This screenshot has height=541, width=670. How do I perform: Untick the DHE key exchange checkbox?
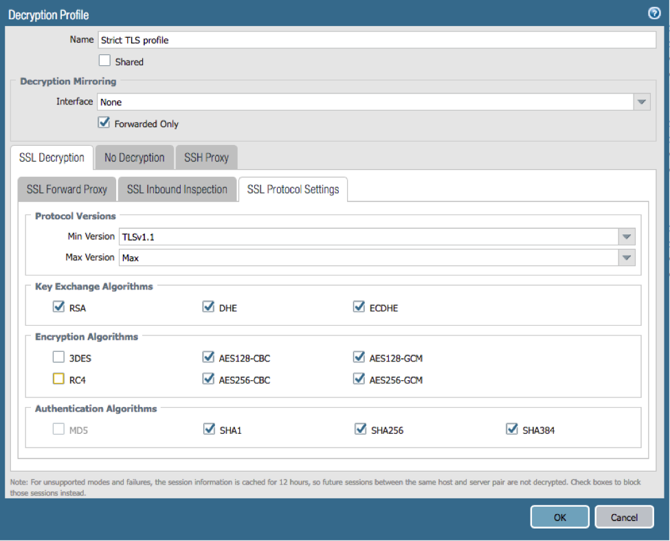(x=209, y=307)
